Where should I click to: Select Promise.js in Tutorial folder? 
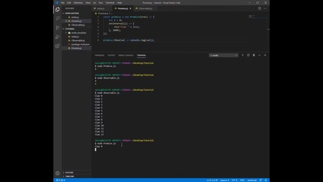[x=77, y=48]
